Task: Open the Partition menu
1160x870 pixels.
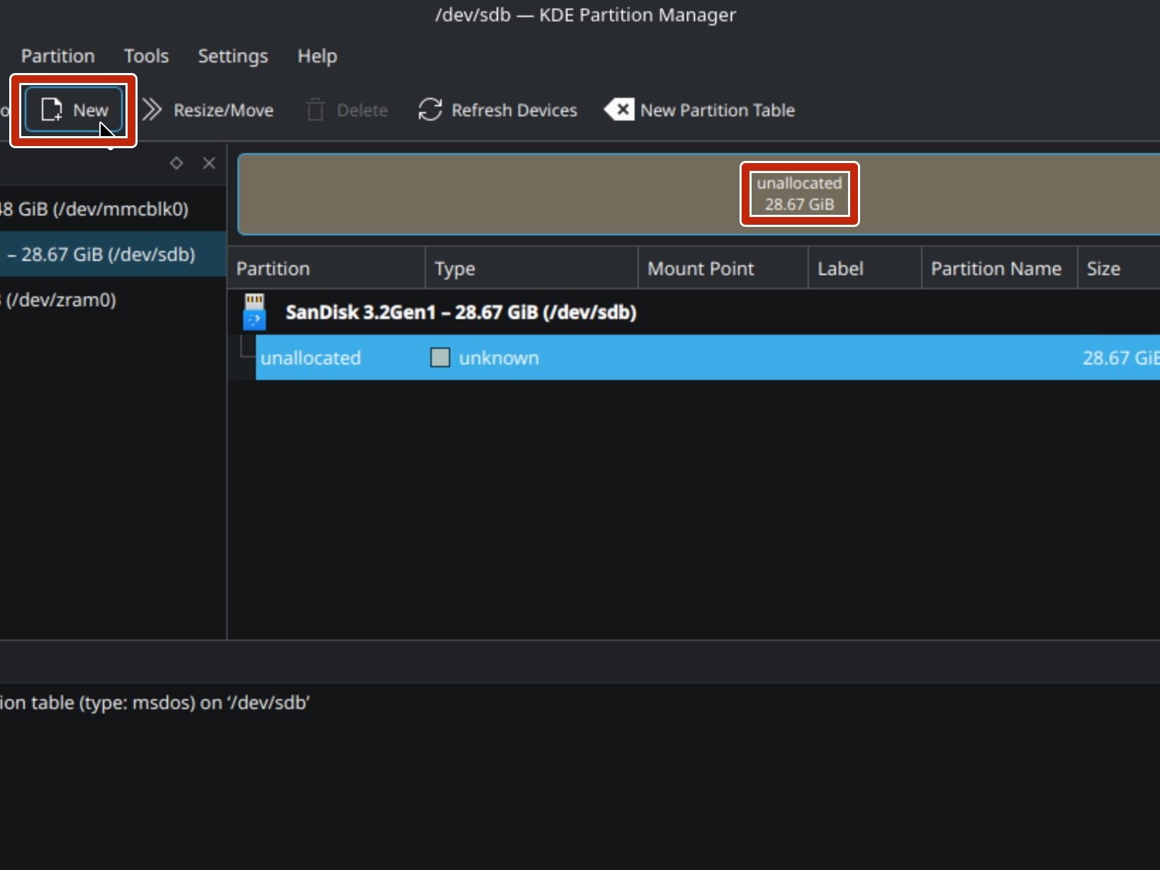Action: [57, 56]
